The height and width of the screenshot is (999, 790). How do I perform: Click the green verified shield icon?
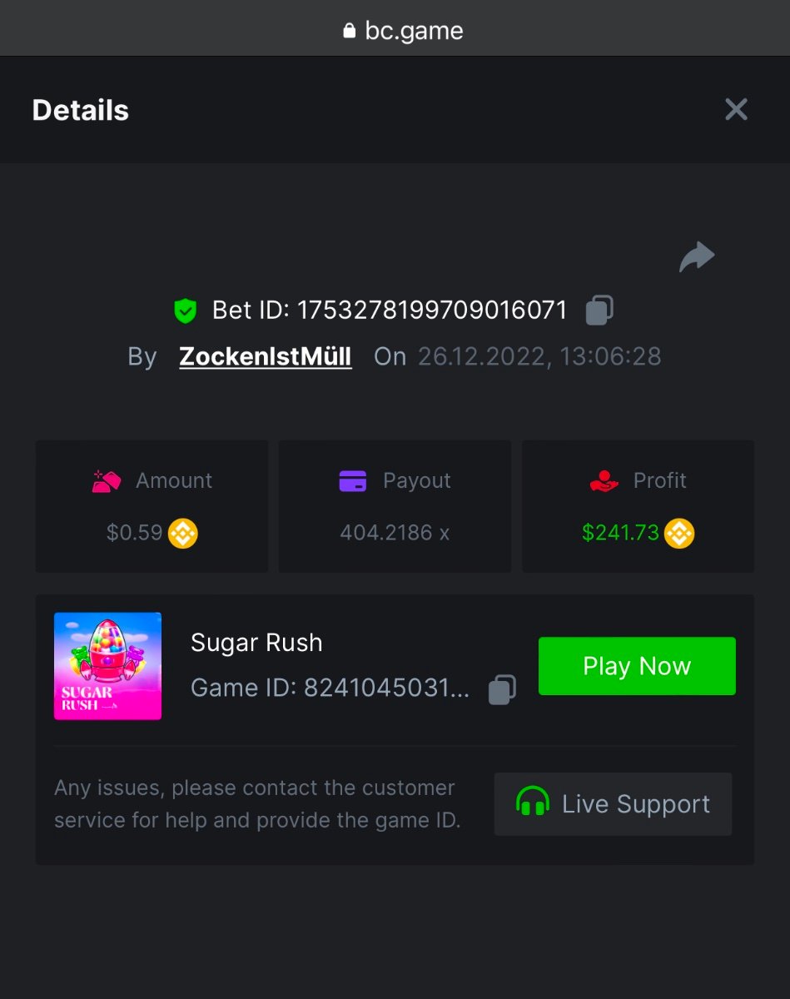click(185, 311)
